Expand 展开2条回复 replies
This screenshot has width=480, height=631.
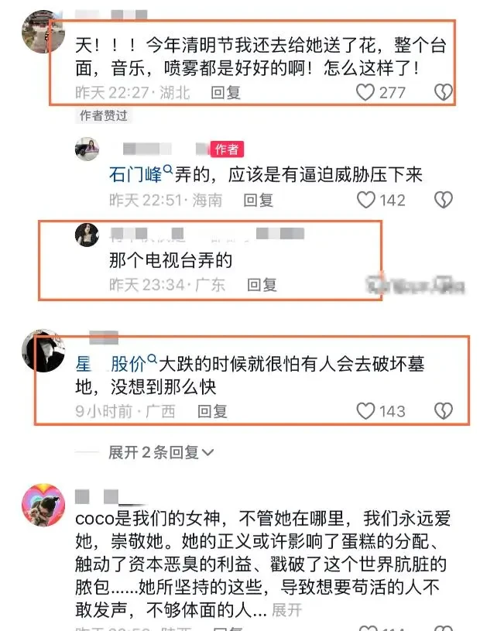tap(161, 452)
